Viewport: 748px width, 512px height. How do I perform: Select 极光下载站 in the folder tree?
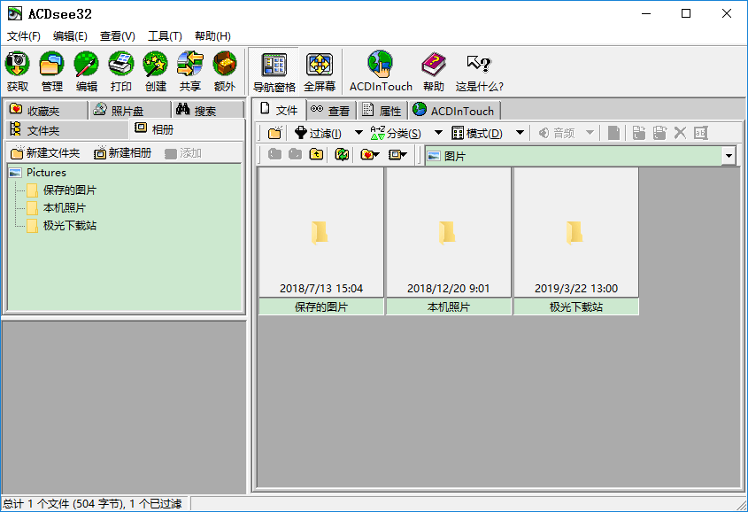pos(70,226)
